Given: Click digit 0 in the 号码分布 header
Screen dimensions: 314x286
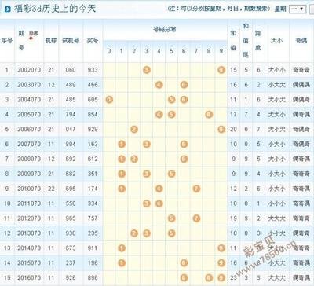Looking at the screenshot, I should 109,51.
